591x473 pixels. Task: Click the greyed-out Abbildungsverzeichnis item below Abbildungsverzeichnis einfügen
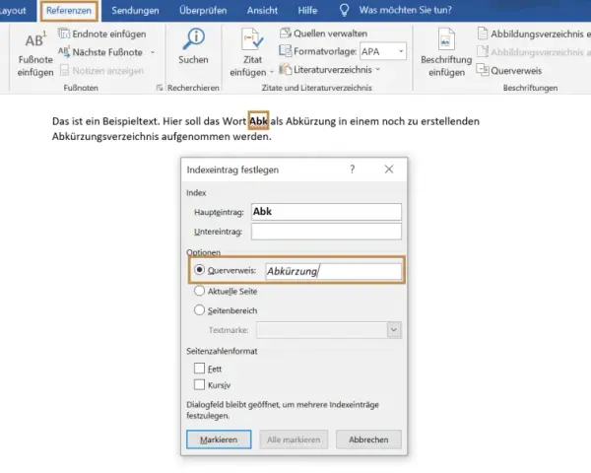(533, 52)
